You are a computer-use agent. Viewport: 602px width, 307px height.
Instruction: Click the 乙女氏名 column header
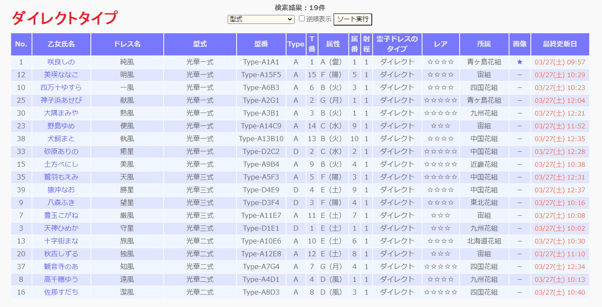coord(61,44)
